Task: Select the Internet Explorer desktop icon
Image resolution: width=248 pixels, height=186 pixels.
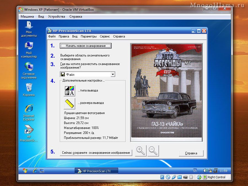Action: tap(29, 112)
